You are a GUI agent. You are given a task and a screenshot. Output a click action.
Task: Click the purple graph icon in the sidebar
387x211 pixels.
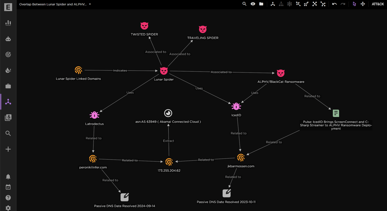[x=8, y=102]
